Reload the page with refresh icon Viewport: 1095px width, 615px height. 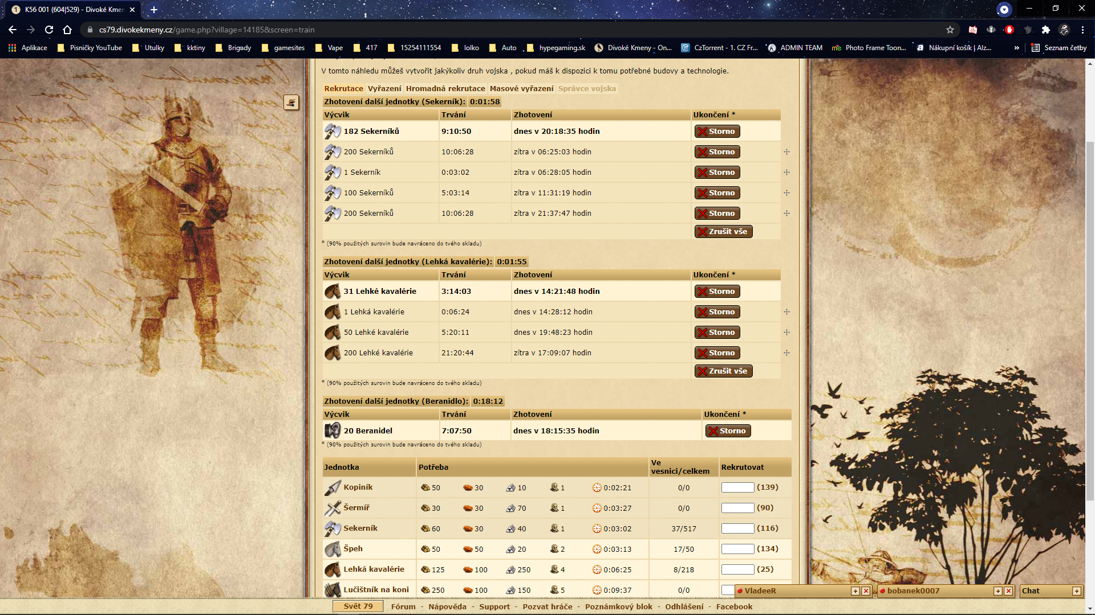coord(49,30)
